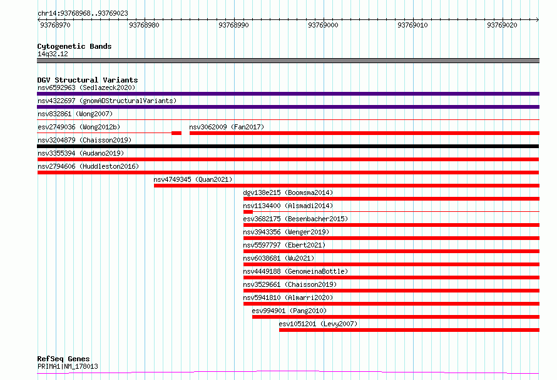
Task: Select nsv1134400 (Alsmadi2014) label
Action: click(288, 206)
